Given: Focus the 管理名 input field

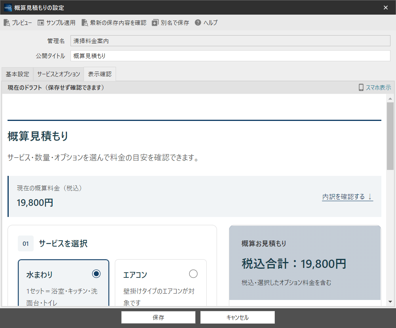Looking at the screenshot, I should click(230, 41).
